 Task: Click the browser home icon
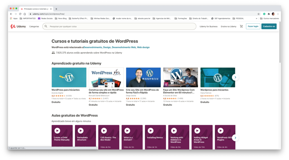click(25, 14)
